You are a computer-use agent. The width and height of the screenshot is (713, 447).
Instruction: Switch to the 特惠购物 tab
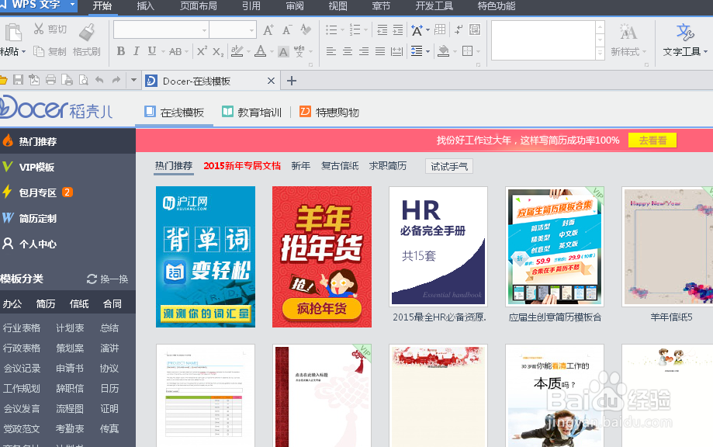(x=329, y=113)
